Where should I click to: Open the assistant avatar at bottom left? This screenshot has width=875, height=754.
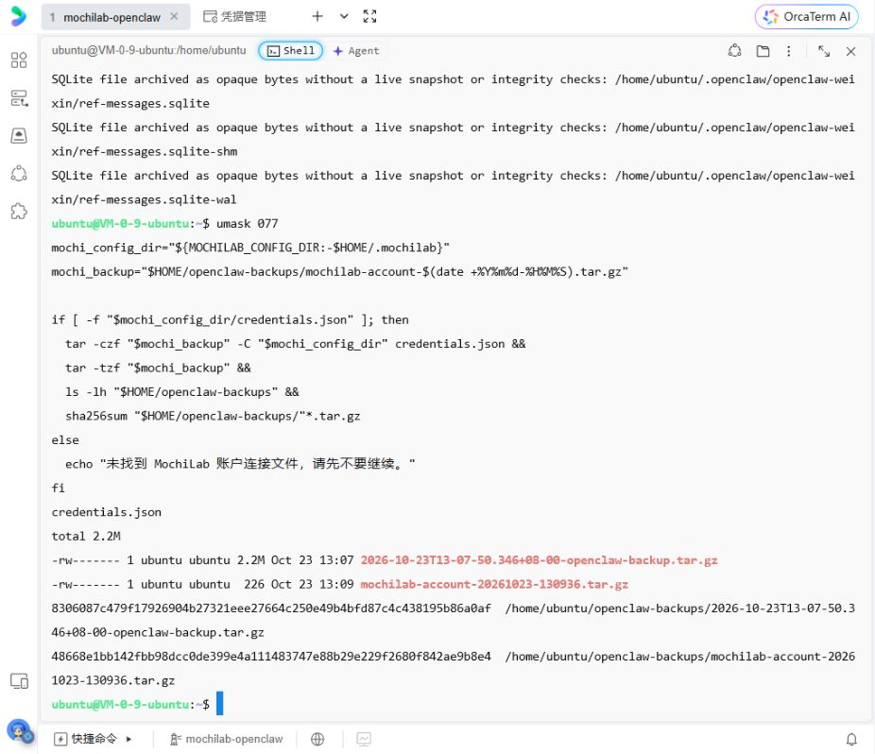coord(20,730)
